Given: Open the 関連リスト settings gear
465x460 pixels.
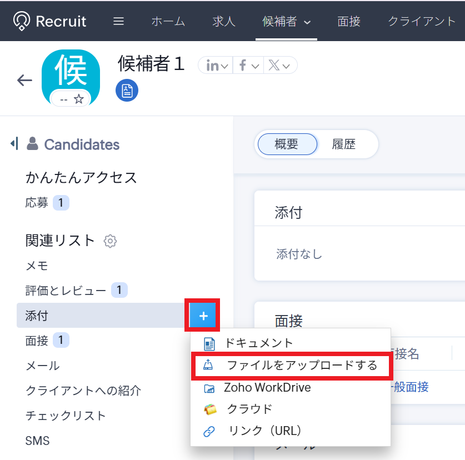Looking at the screenshot, I should (110, 241).
